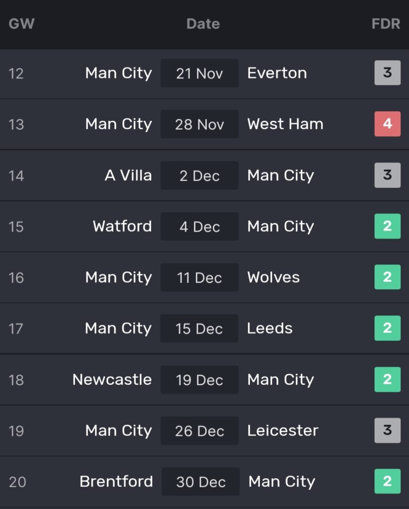Select Leeds in gameweek 17 row
Screen dimensions: 409x509
click(270, 328)
